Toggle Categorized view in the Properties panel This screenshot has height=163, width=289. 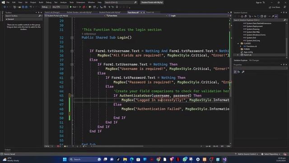click(x=235, y=72)
